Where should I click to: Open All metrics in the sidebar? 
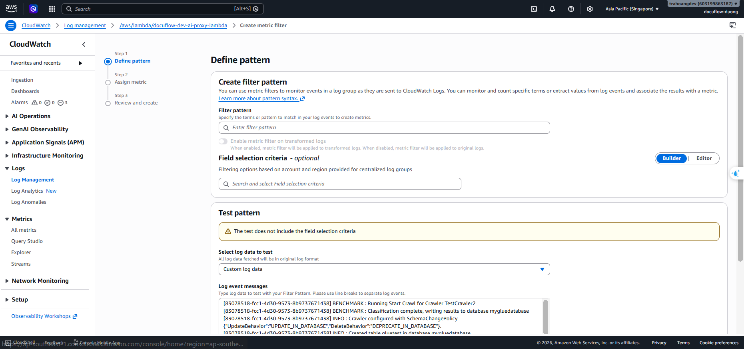(24, 230)
